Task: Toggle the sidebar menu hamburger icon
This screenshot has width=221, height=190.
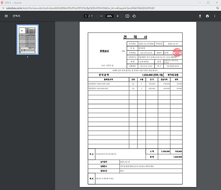Action: [x=6, y=16]
